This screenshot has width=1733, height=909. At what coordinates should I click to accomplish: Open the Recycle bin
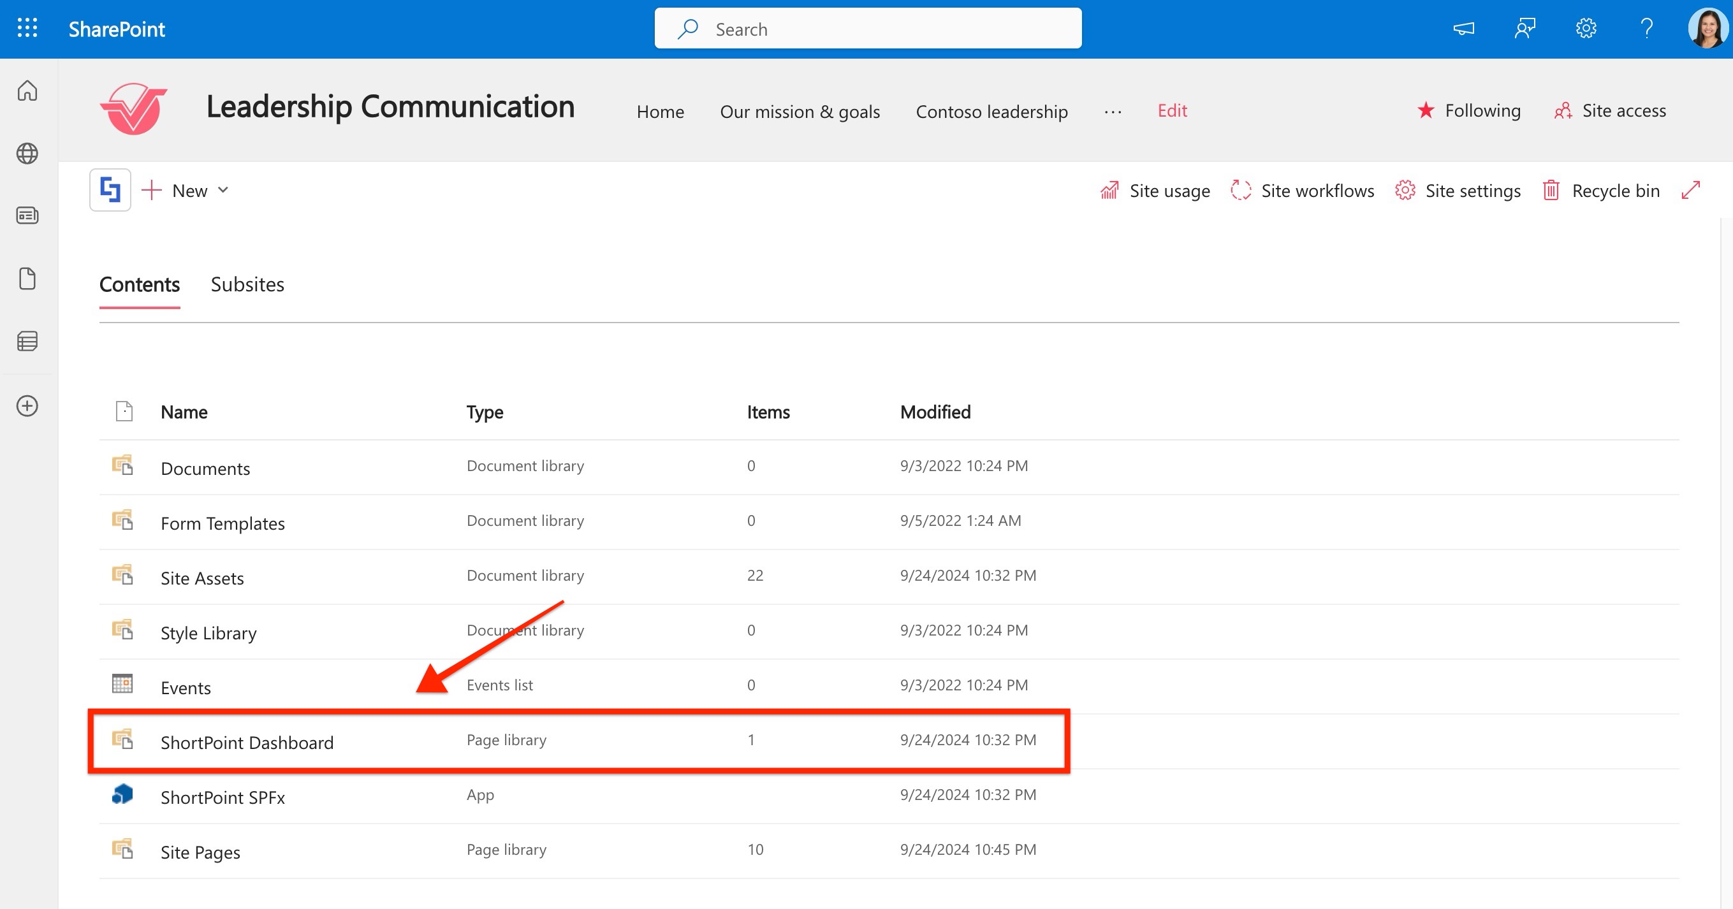point(1614,191)
